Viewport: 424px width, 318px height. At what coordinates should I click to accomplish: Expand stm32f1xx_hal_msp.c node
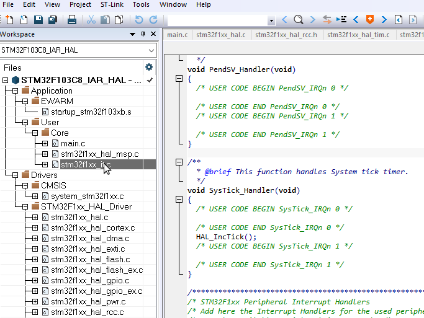click(x=45, y=154)
